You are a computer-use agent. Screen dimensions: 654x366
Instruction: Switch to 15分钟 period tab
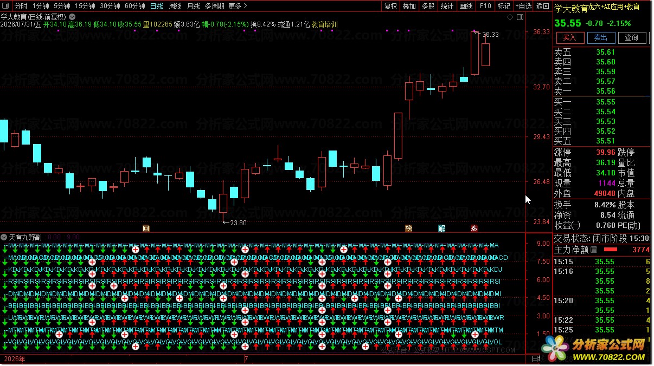(85, 6)
